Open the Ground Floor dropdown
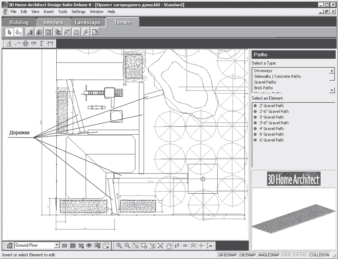This screenshot has height=259, width=338. tap(56, 245)
